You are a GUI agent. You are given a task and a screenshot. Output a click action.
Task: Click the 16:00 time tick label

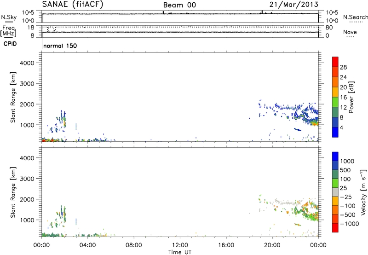pos(226,245)
